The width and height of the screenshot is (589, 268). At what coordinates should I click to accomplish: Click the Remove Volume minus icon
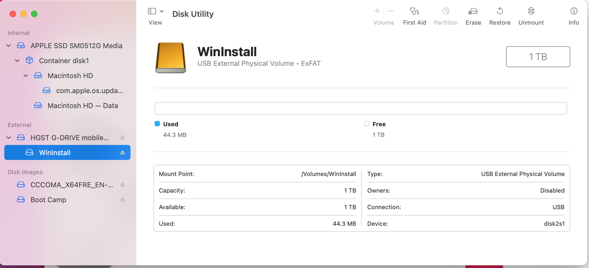click(391, 11)
